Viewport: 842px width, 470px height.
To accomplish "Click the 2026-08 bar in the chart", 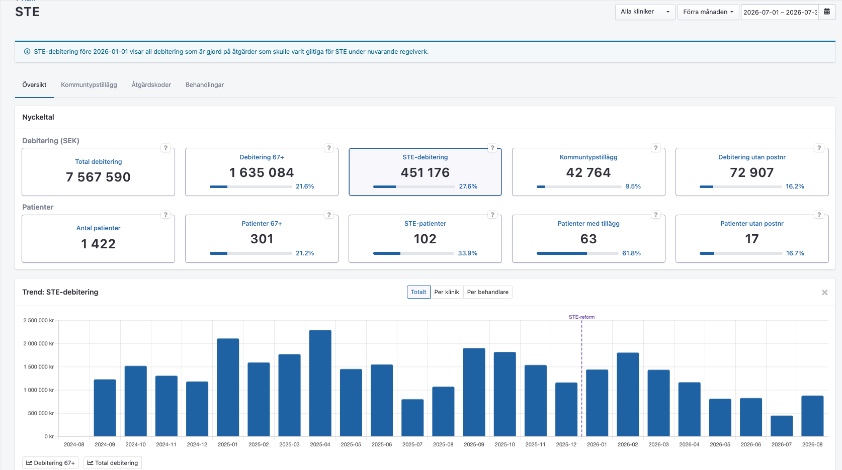I will (x=812, y=416).
